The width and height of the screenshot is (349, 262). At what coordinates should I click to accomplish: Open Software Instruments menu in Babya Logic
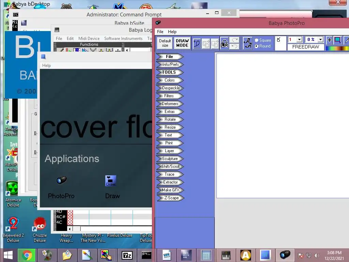pyautogui.click(x=123, y=39)
